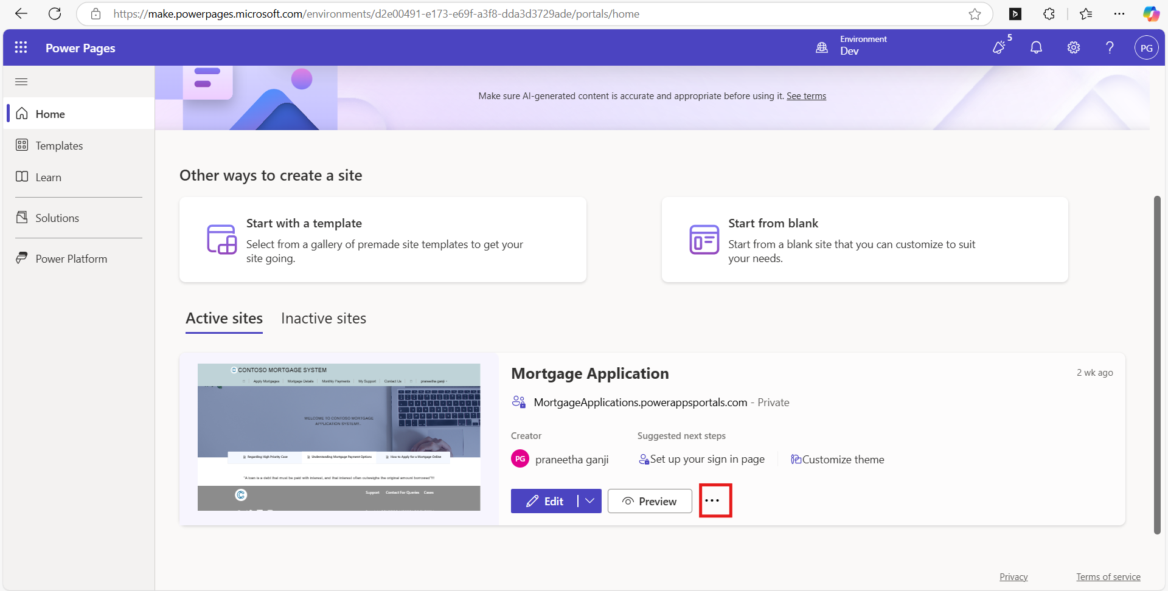This screenshot has width=1168, height=591.
Task: Click the Preview button
Action: pos(649,501)
